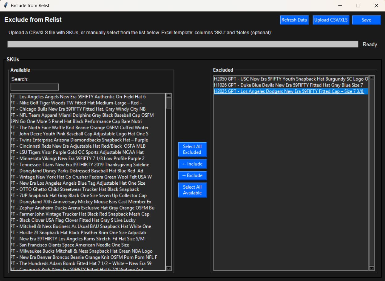The height and width of the screenshot is (281, 385).
Task: Select Farmer John Vintage Trucker Hat row
Action: coord(88,214)
